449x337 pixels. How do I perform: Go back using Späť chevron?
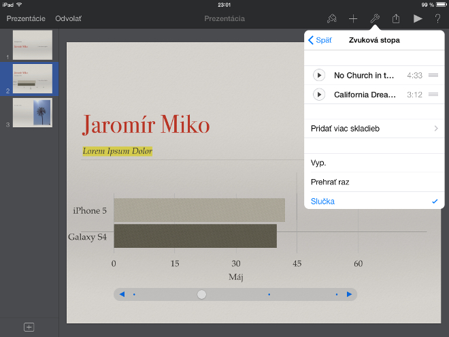point(320,40)
